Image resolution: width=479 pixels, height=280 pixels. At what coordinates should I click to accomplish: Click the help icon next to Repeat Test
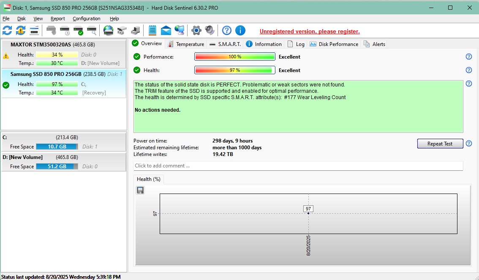click(x=468, y=144)
